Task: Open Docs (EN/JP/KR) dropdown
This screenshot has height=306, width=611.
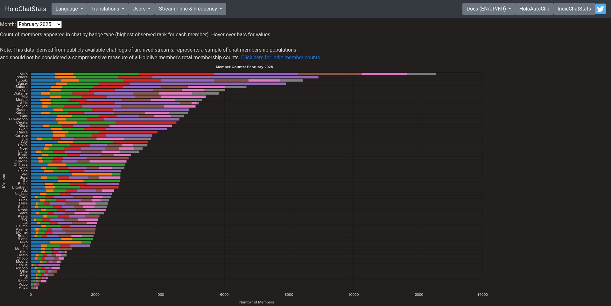Action: pyautogui.click(x=488, y=9)
